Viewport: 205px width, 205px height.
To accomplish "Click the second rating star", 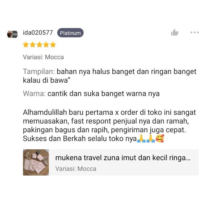I will pos(32,45).
